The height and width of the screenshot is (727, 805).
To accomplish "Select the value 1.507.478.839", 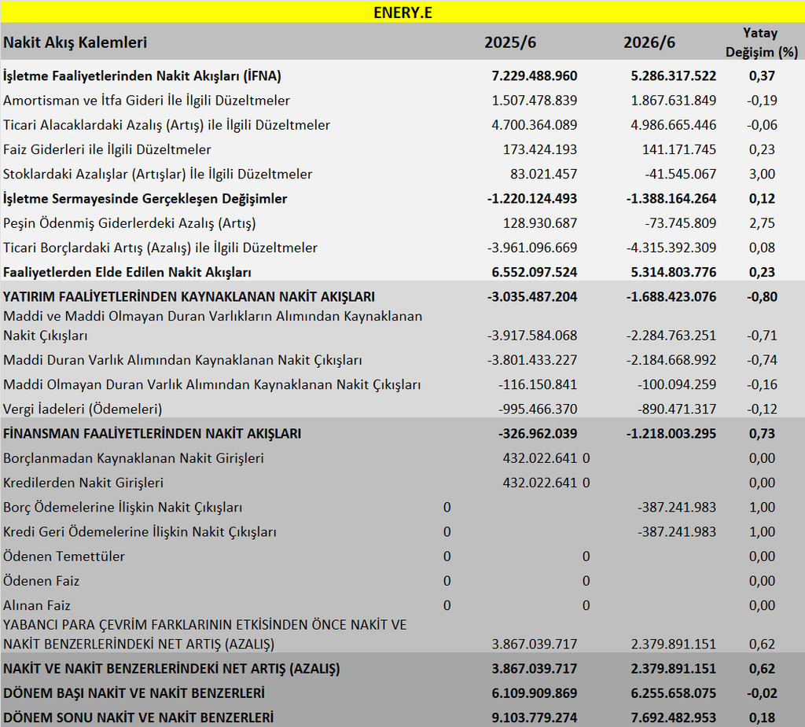I will pyautogui.click(x=534, y=101).
